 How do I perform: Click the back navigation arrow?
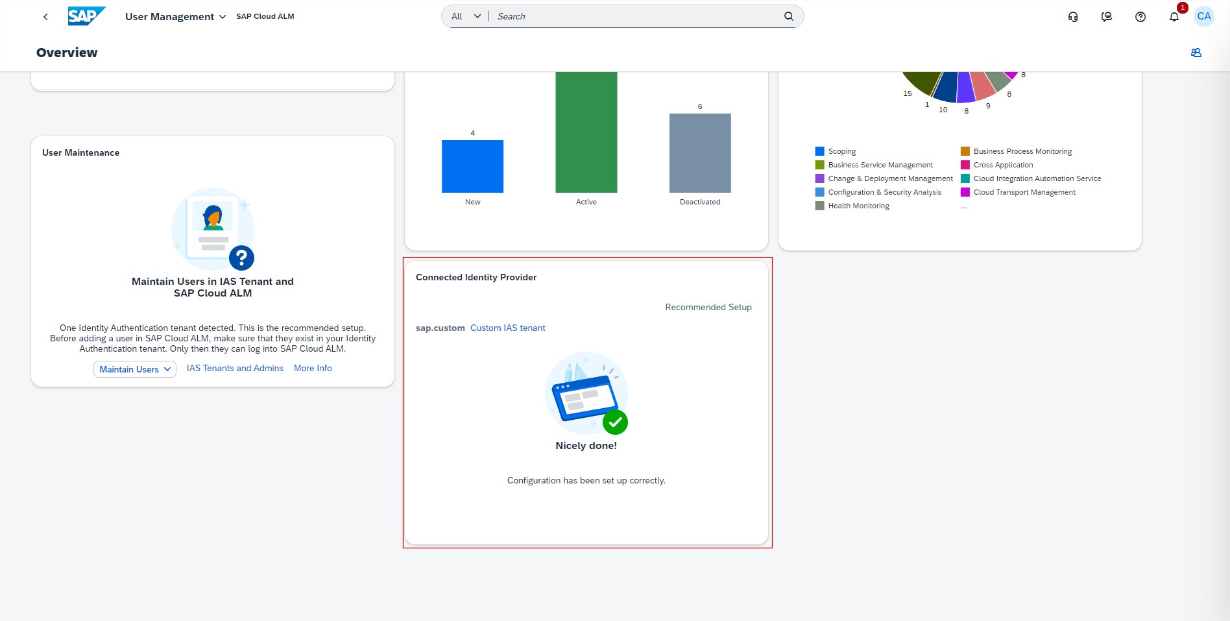pyautogui.click(x=45, y=17)
